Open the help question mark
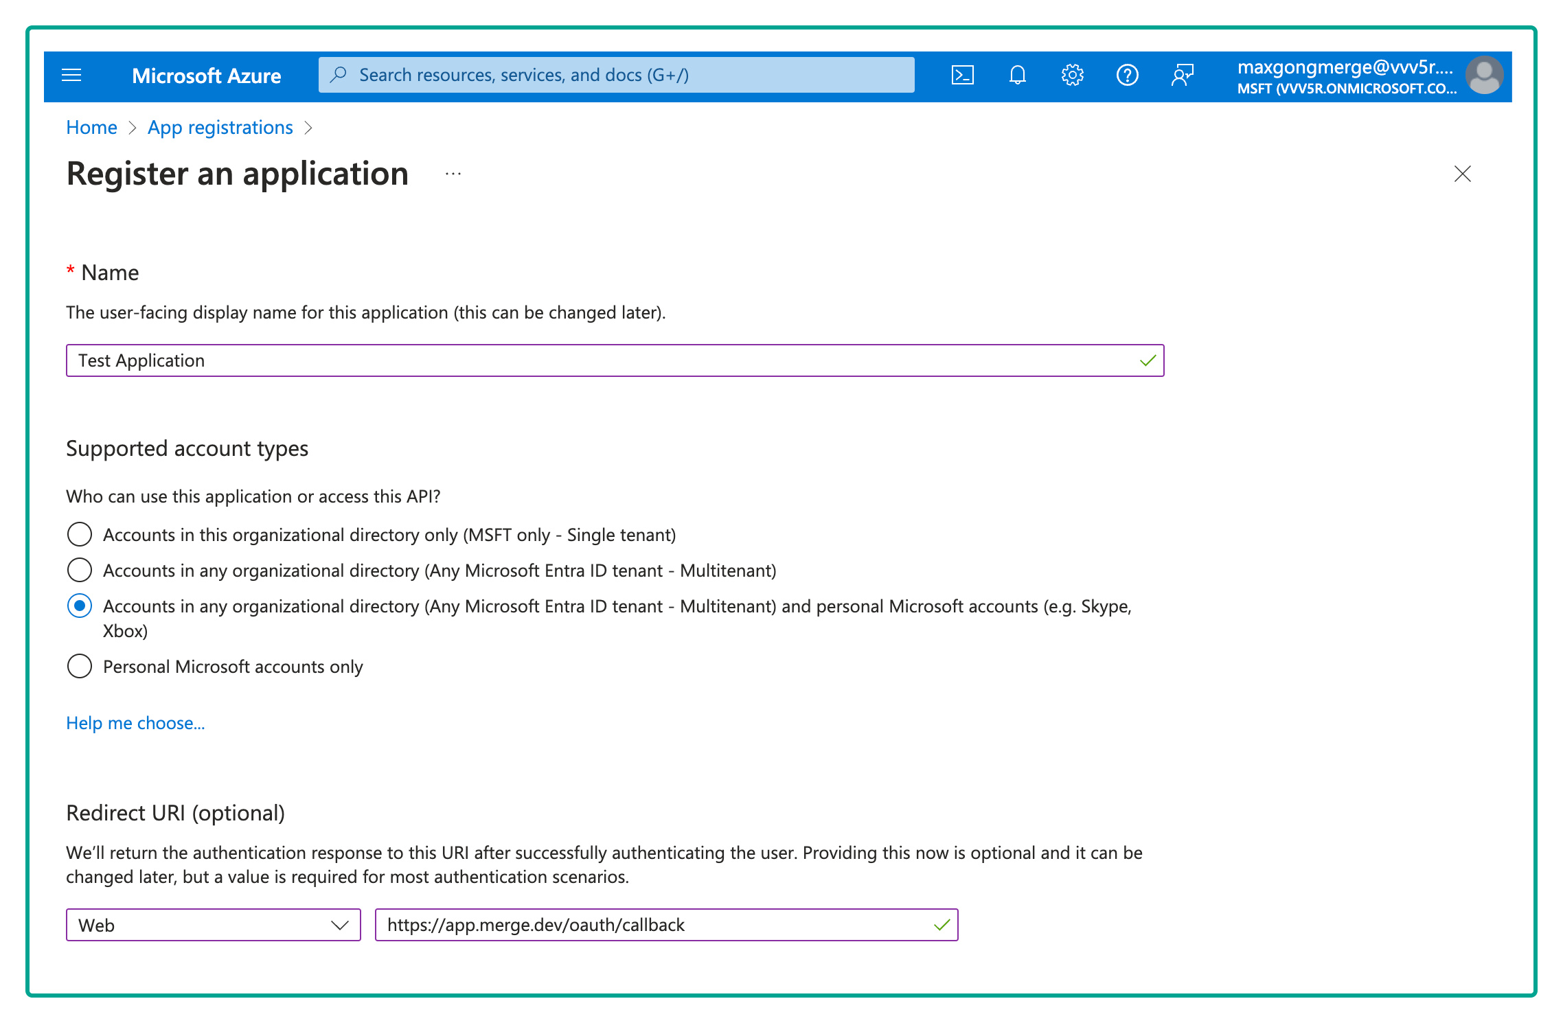 (x=1127, y=75)
